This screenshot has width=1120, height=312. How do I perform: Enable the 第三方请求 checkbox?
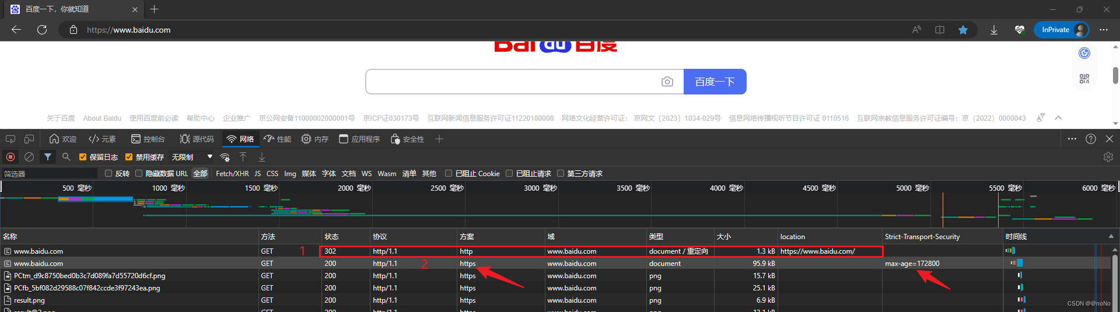click(561, 173)
